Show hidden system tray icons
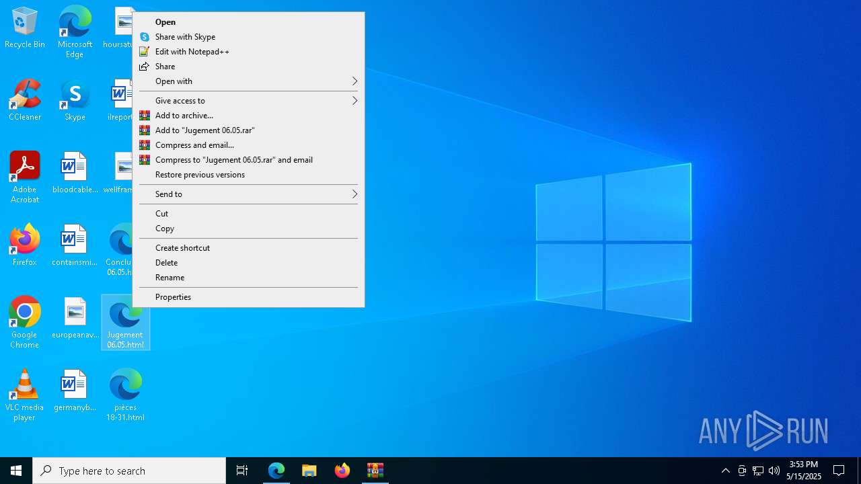This screenshot has width=861, height=484. click(725, 471)
